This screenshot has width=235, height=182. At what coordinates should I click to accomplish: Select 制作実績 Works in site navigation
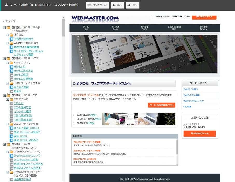point(145,28)
